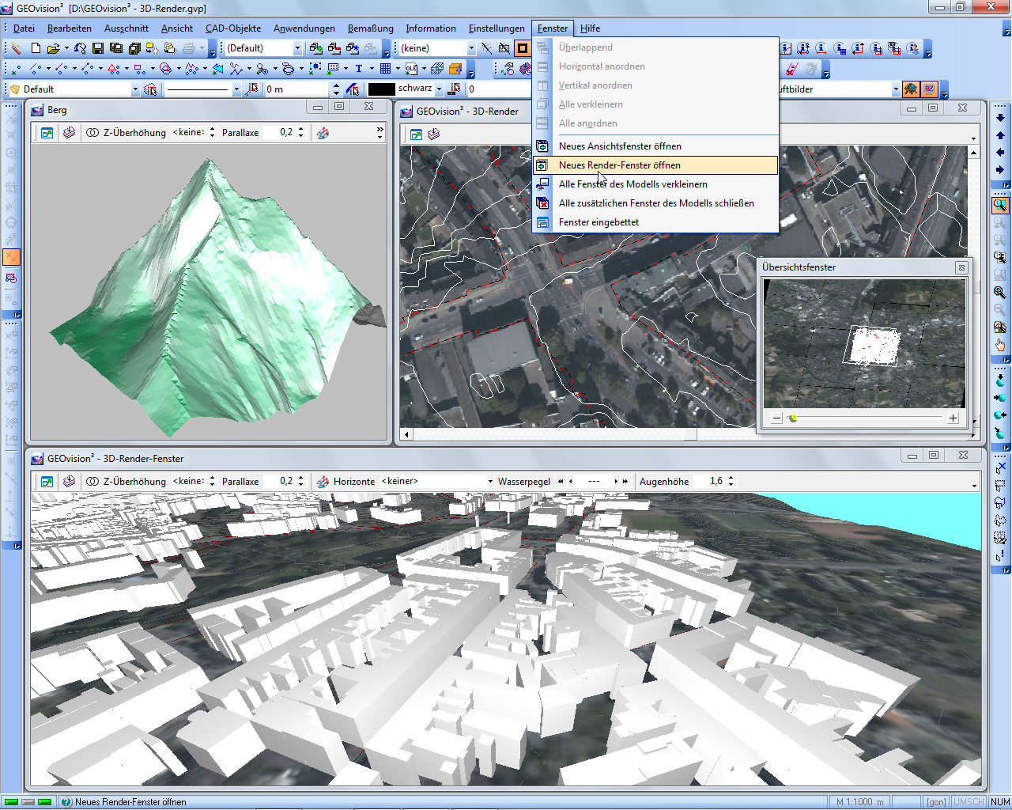The height and width of the screenshot is (810, 1012).
Task: Open the Luftbilder dropdown arrow
Action: coord(896,89)
